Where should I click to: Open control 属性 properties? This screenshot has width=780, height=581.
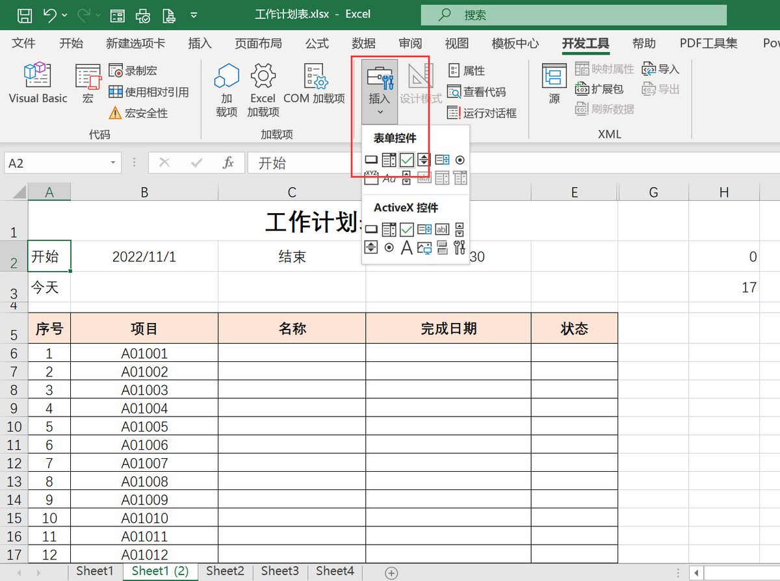tap(466, 70)
